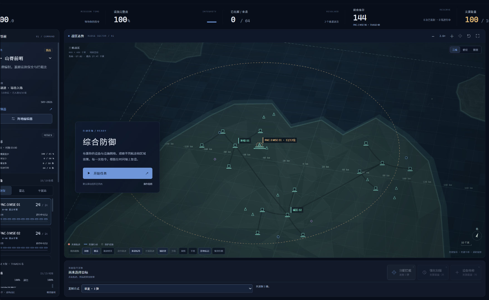
Task: Click the 可自定义 tag button
Action: pyautogui.click(x=48, y=135)
